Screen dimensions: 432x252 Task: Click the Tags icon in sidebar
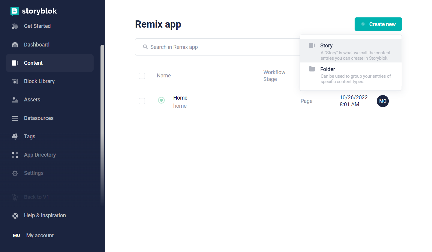tap(15, 136)
